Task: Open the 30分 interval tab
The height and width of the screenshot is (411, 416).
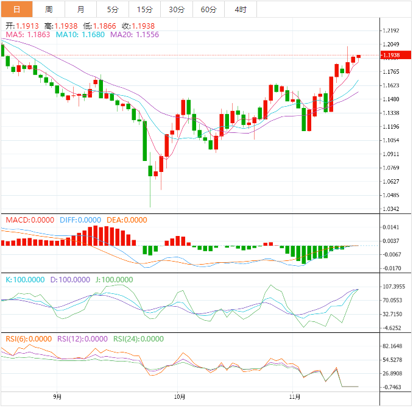Action: tap(177, 9)
